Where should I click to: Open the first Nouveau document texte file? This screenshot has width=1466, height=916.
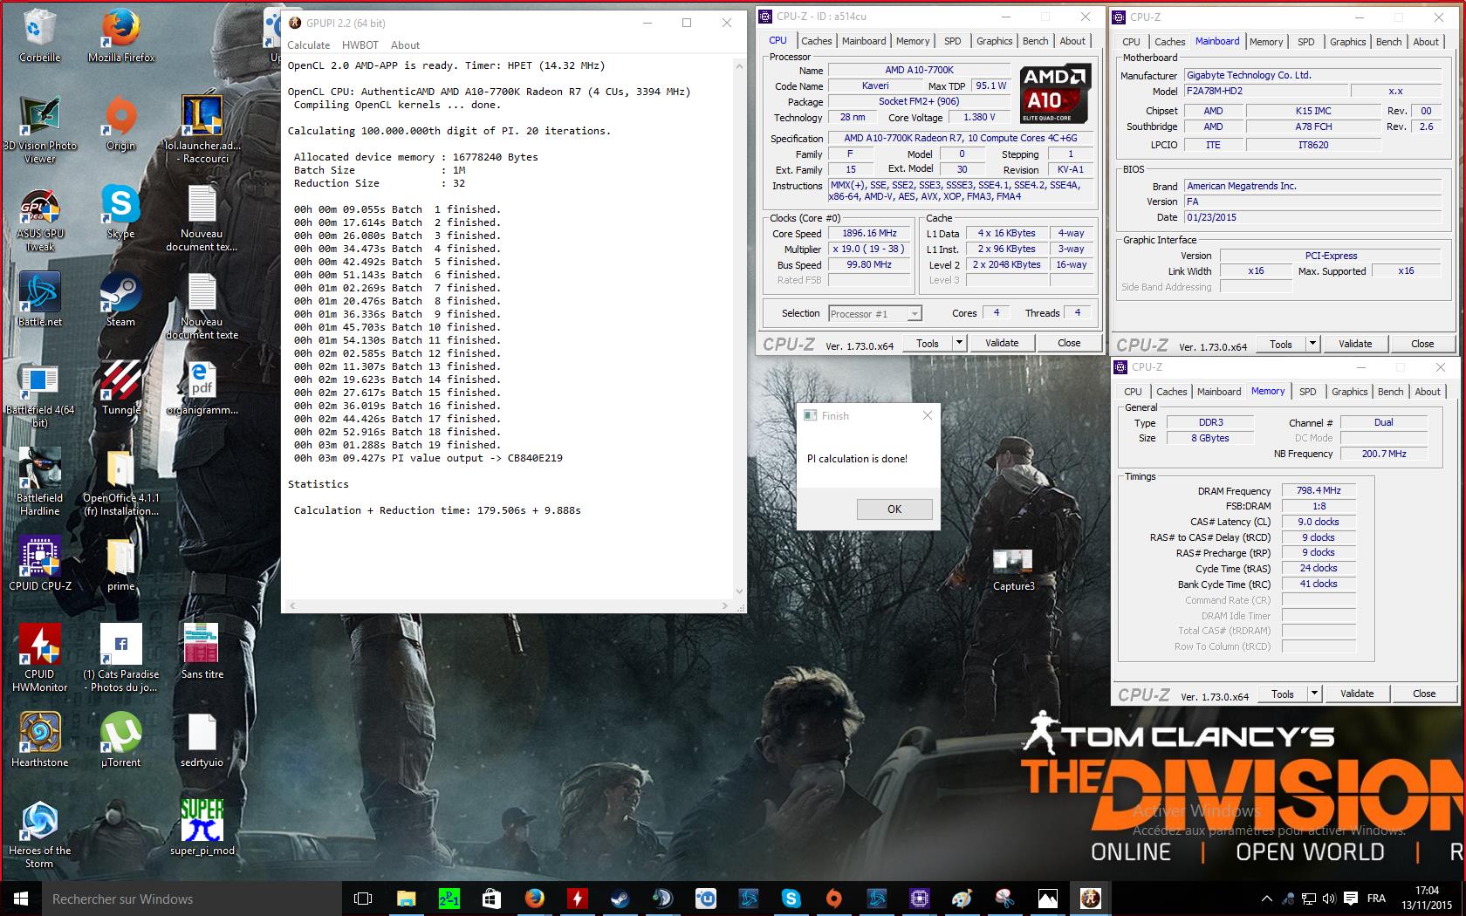coord(202,218)
